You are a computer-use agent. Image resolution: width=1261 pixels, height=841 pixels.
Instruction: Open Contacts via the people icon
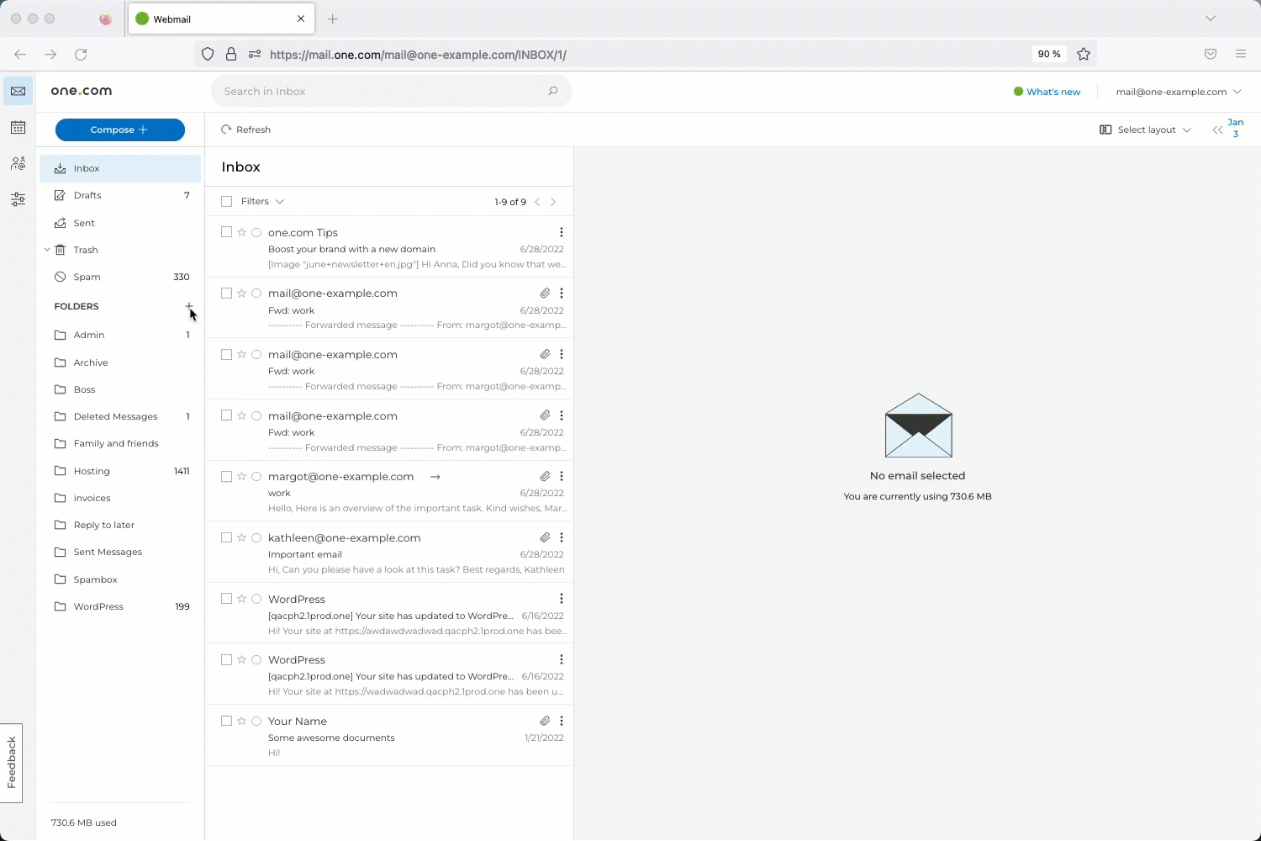(x=18, y=163)
